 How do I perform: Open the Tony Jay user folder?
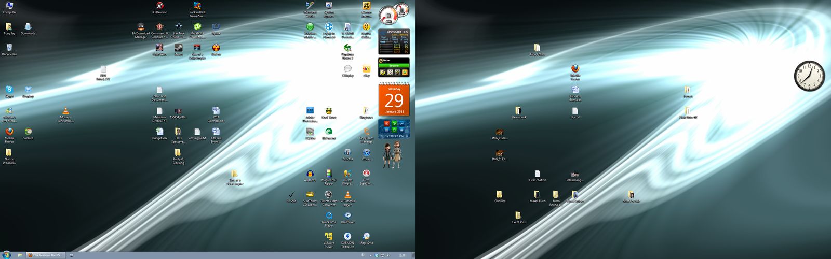[9, 28]
